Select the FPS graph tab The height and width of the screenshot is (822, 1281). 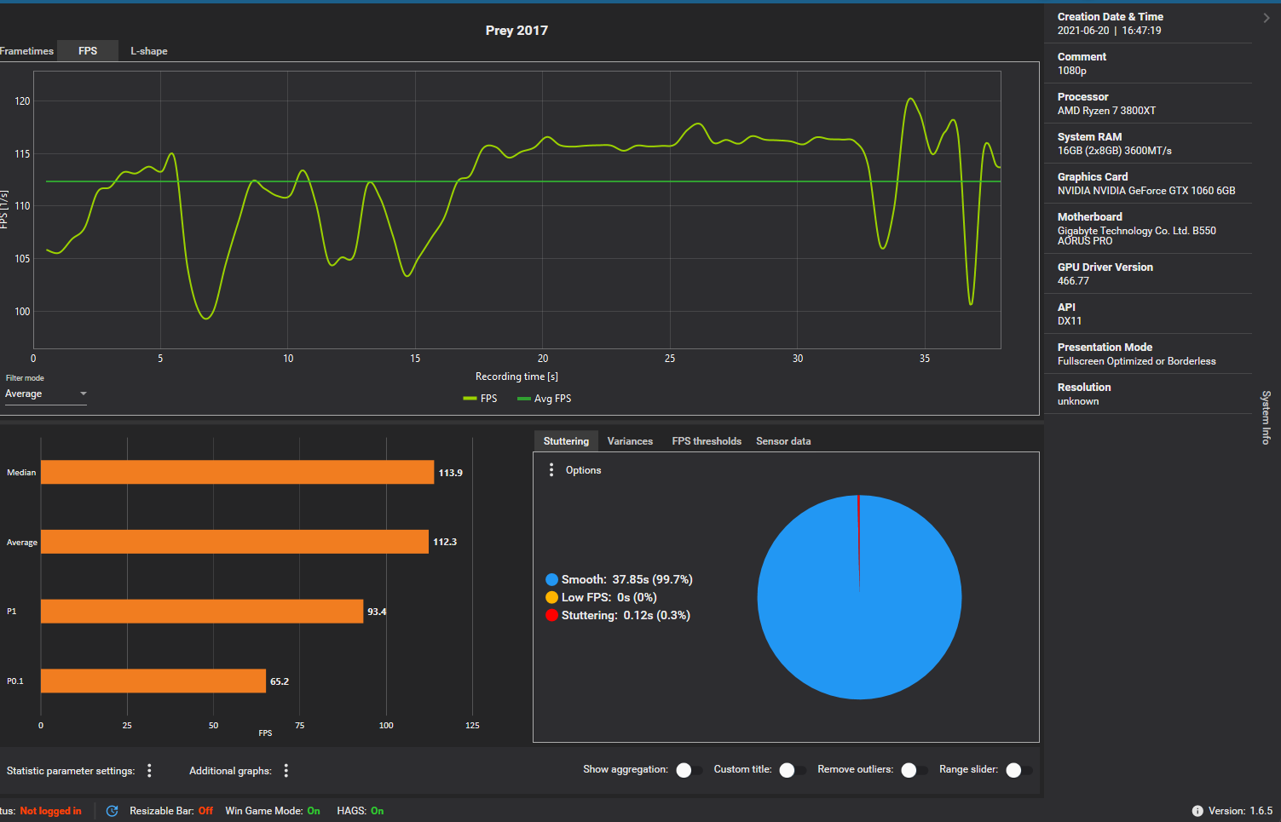(x=88, y=51)
